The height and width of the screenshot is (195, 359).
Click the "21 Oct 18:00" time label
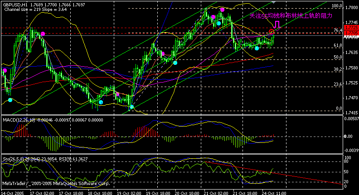point(245,193)
